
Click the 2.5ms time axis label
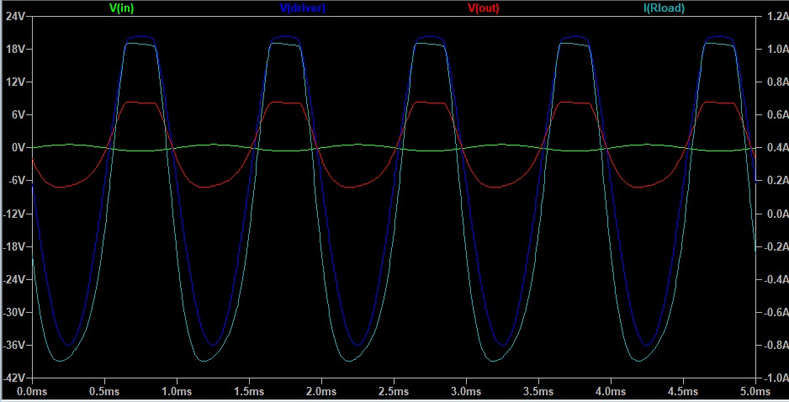[x=394, y=391]
